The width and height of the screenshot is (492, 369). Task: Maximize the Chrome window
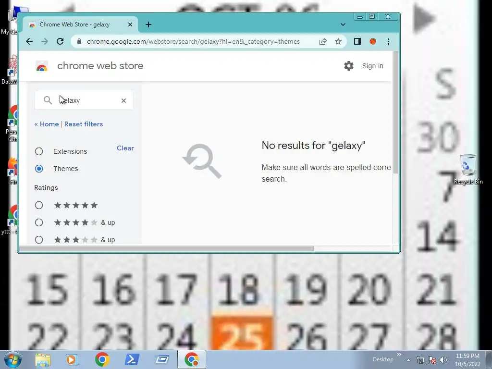click(x=372, y=16)
